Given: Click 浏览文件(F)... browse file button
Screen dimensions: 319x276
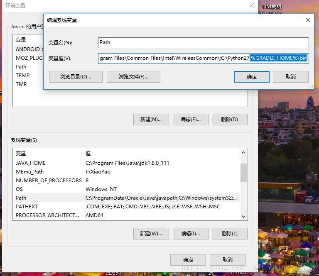Looking at the screenshot, I should [133, 77].
